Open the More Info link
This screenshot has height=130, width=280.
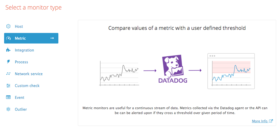pyautogui.click(x=260, y=121)
